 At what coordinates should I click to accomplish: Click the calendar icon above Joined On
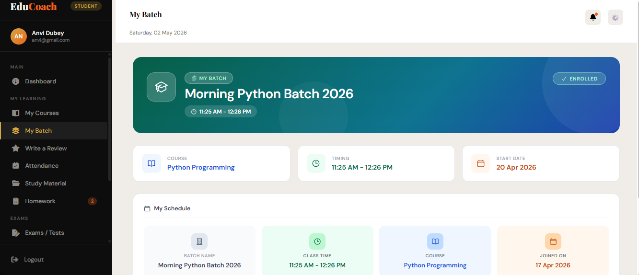(553, 241)
